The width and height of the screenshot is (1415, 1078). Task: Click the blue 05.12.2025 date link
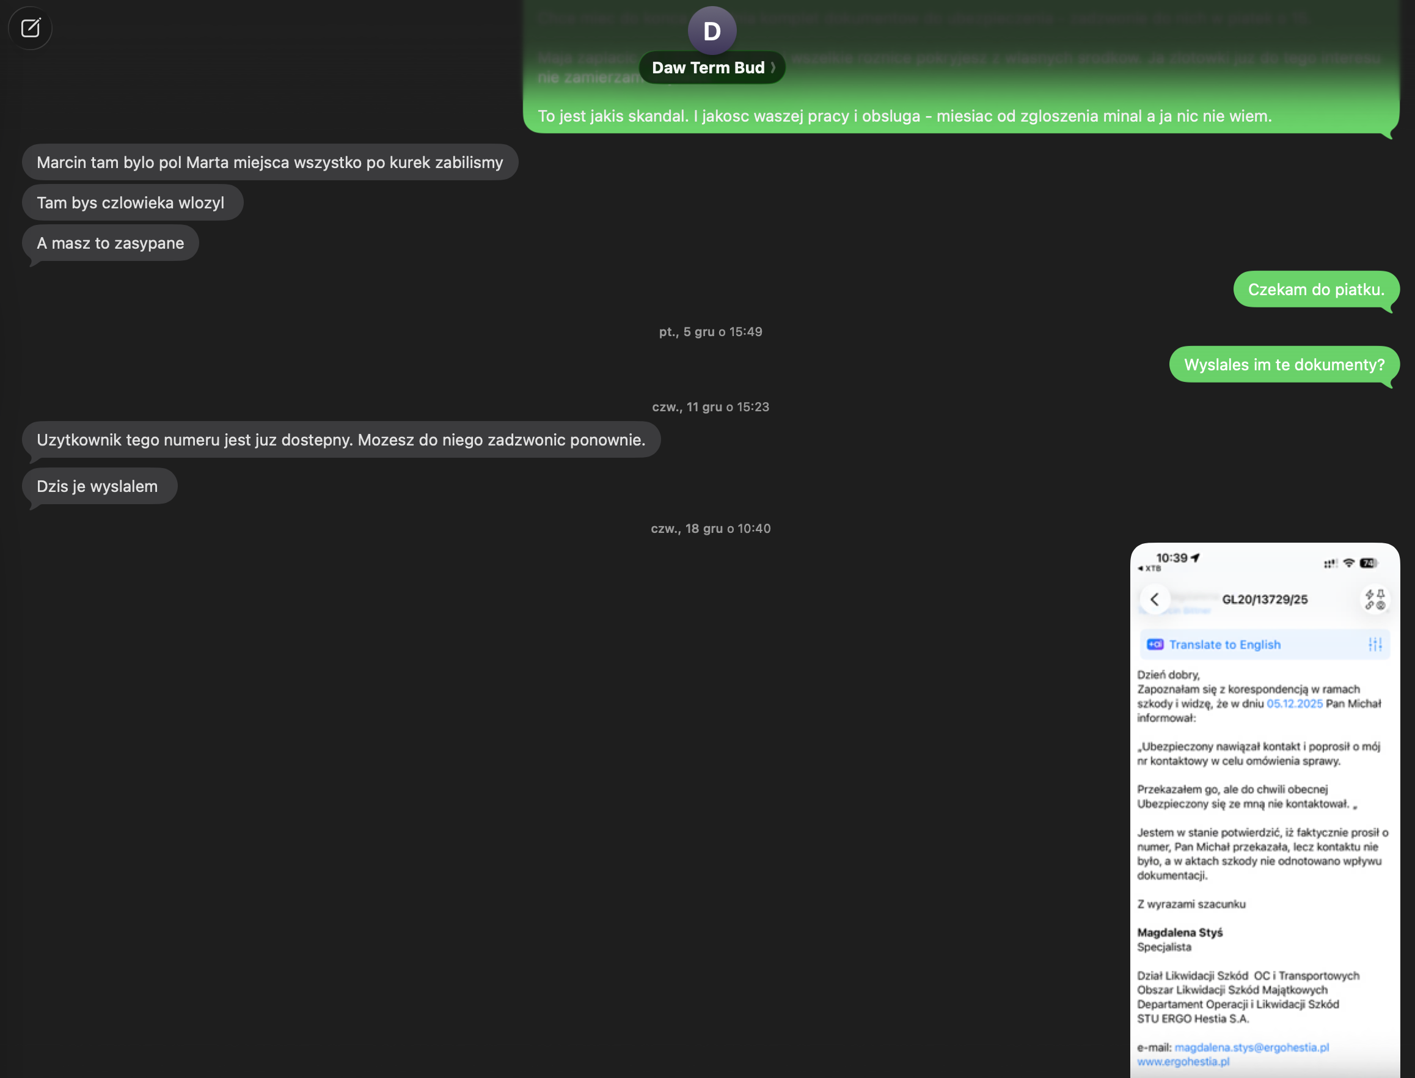tap(1294, 704)
